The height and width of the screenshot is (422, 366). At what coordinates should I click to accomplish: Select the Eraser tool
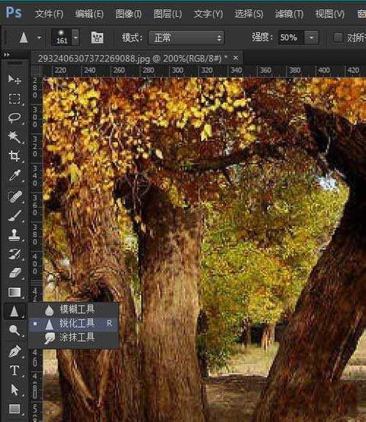pyautogui.click(x=15, y=272)
